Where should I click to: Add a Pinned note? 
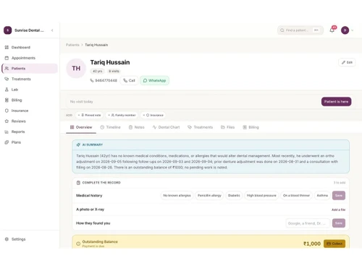click(x=89, y=115)
